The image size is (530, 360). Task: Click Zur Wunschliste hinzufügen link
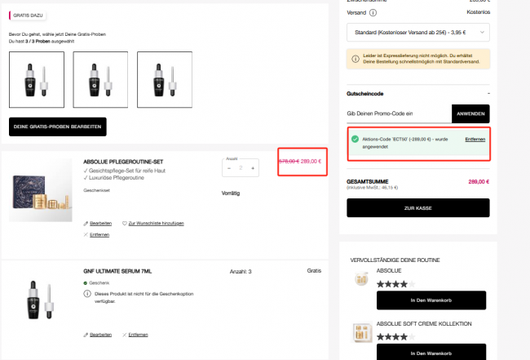point(157,224)
